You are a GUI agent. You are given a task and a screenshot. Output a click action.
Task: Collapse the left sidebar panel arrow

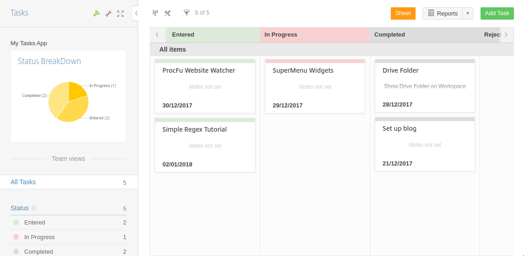coord(136,13)
